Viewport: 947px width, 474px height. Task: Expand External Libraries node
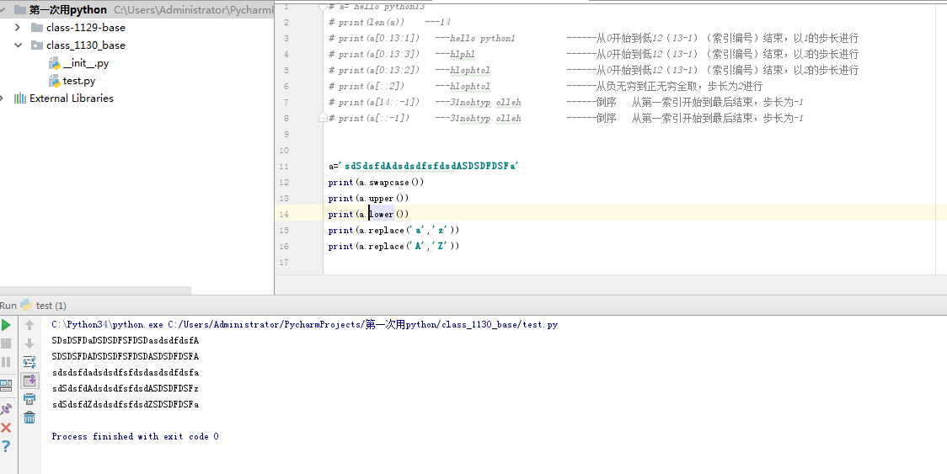click(x=5, y=99)
